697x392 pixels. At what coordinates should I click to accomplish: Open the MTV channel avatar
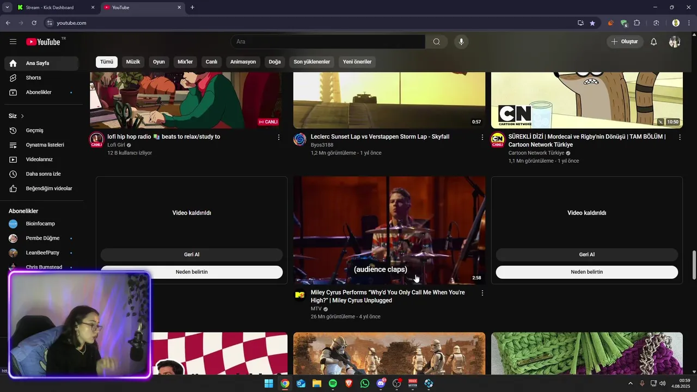[300, 295]
